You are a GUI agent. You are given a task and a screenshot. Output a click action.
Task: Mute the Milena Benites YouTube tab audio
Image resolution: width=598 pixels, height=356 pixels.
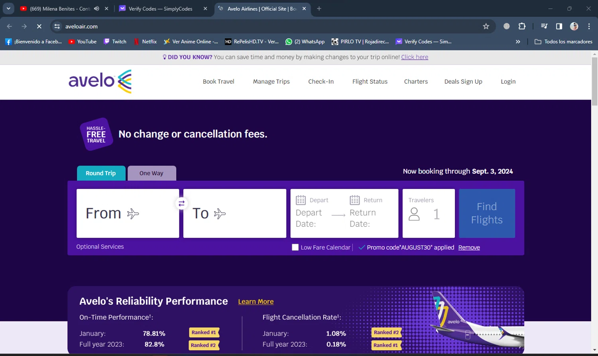(x=96, y=8)
